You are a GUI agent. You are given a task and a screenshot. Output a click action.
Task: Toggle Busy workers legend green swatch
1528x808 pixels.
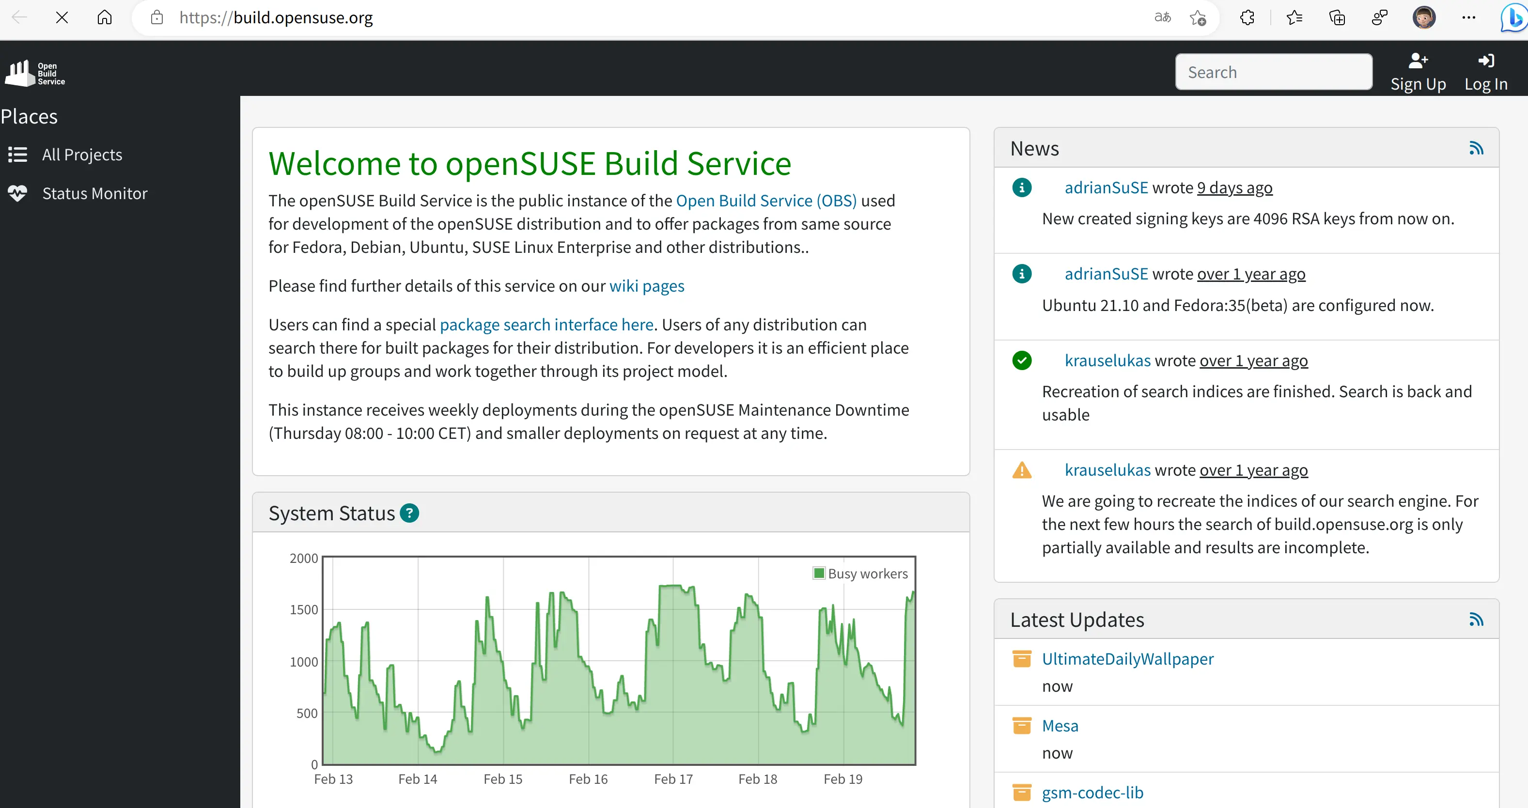[819, 573]
